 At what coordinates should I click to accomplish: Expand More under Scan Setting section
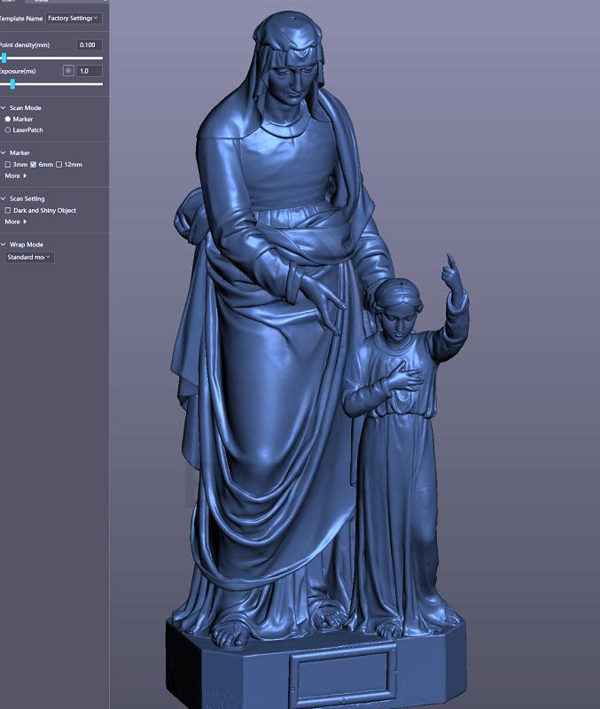click(15, 222)
